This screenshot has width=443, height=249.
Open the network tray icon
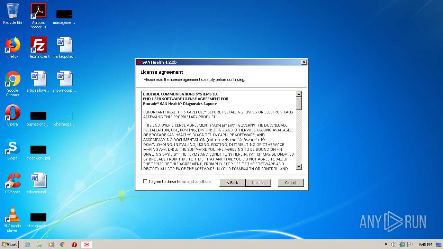point(402,245)
